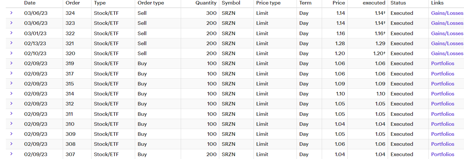
Task: Open Portfolios link for order 307
Action: tap(443, 154)
